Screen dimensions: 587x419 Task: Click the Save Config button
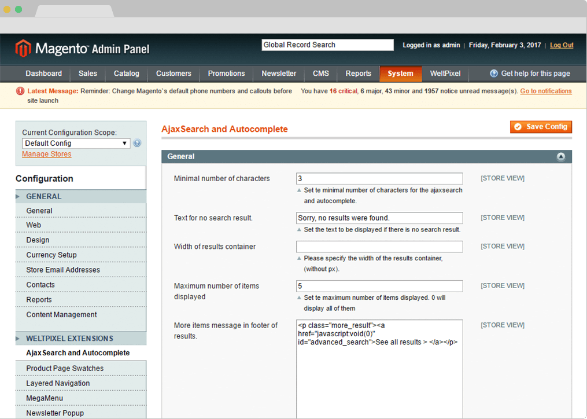point(541,127)
